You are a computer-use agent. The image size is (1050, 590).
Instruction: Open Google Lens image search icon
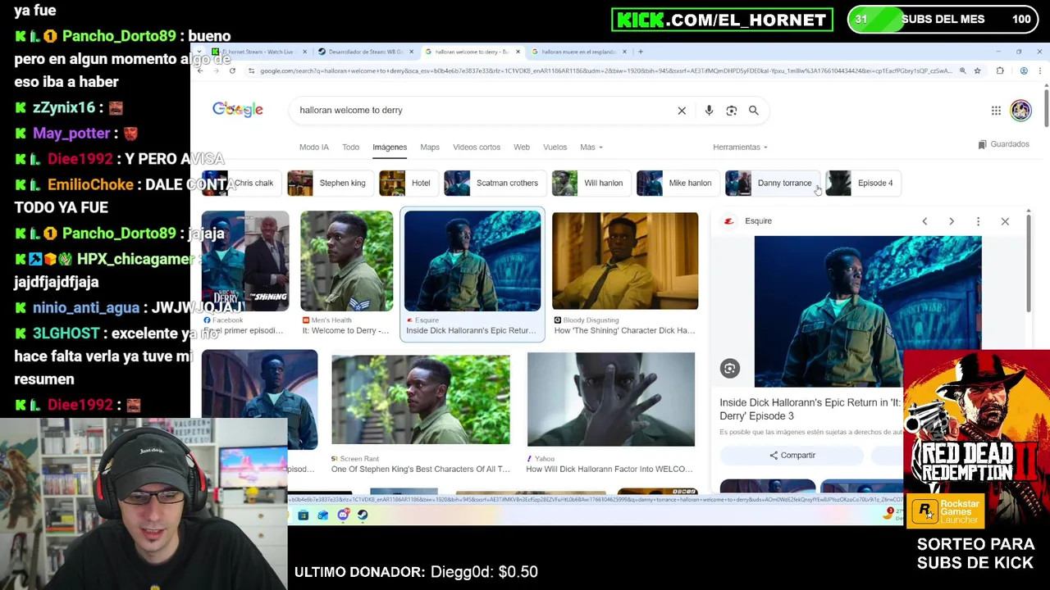(x=732, y=111)
